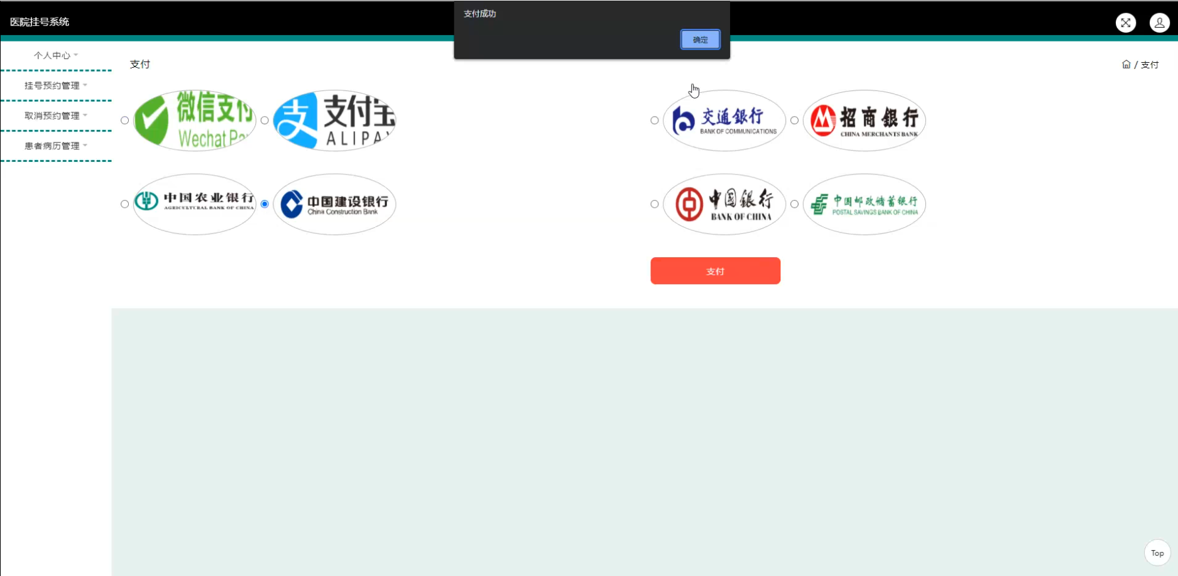Click the red 支付 pay button
Image resolution: width=1178 pixels, height=576 pixels.
pos(716,270)
